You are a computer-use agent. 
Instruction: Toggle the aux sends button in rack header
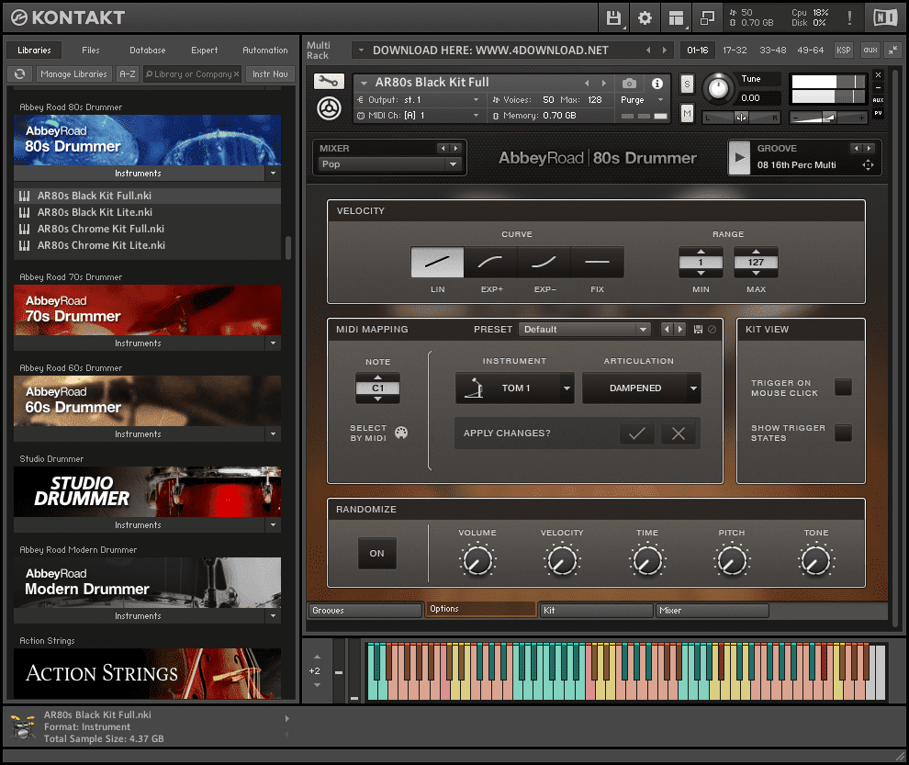[x=870, y=50]
